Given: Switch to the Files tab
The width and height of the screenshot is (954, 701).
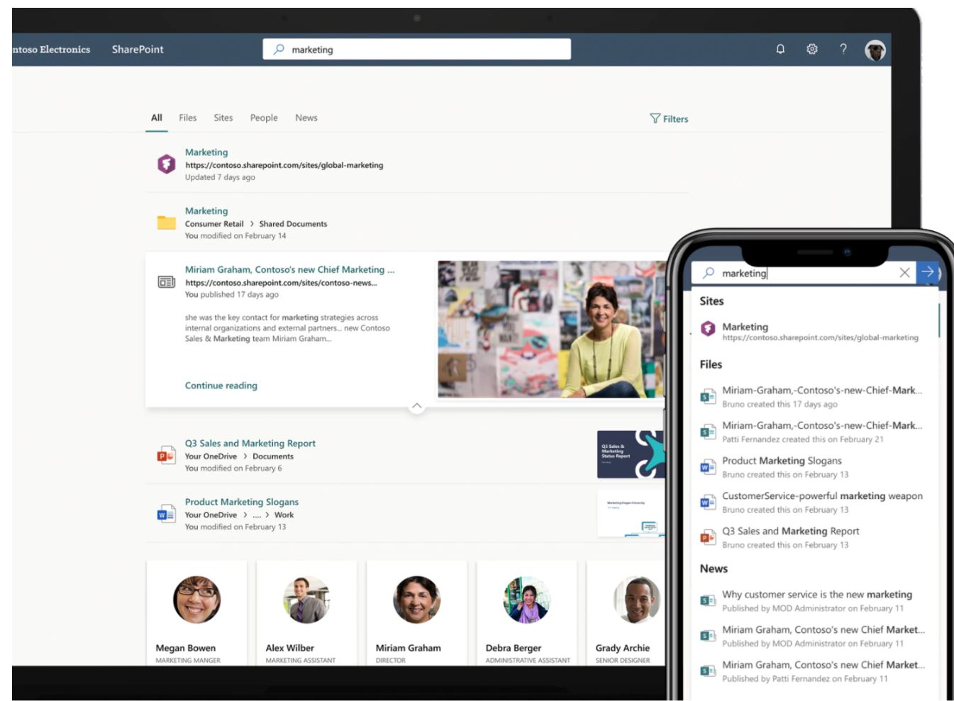Looking at the screenshot, I should (x=187, y=118).
